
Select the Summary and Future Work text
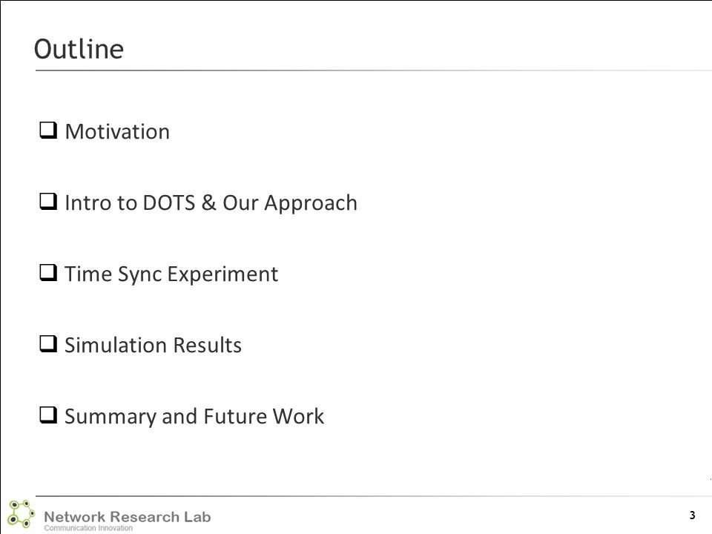pos(194,416)
